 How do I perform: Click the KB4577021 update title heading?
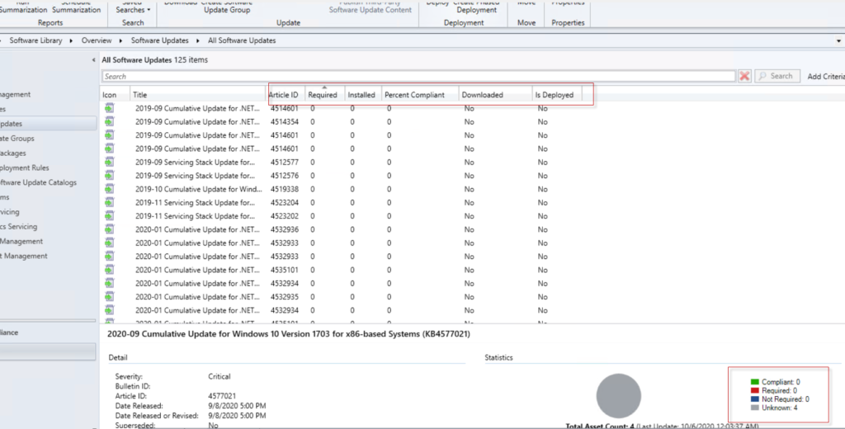[288, 334]
